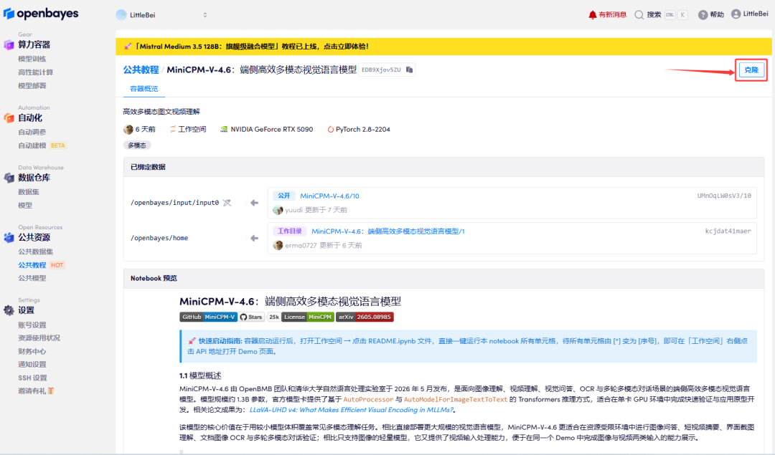Open 自动调参 in the sidebar
The image size is (775, 455).
click(x=32, y=133)
